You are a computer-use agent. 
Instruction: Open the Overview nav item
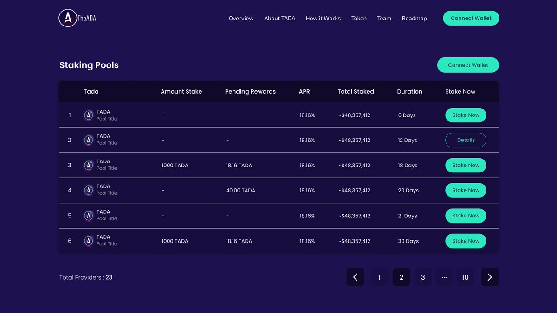241,19
